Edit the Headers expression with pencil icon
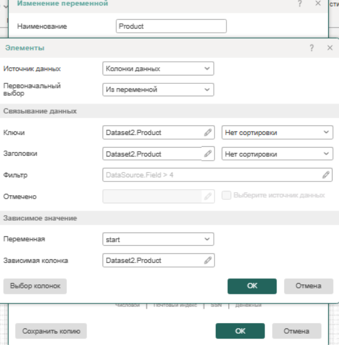339x345 pixels. 208,153
